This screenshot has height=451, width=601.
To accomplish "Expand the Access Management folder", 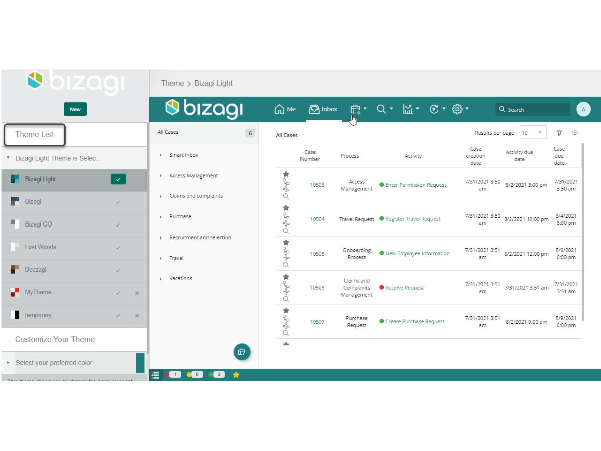I will [x=161, y=176].
